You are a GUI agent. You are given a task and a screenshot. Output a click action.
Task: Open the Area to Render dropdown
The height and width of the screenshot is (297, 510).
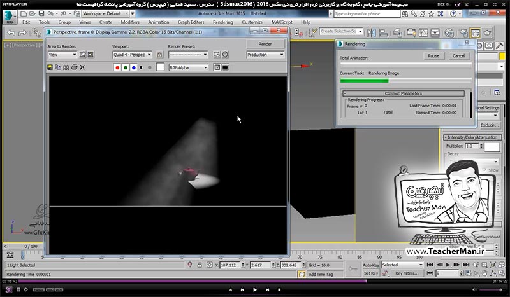coord(62,55)
